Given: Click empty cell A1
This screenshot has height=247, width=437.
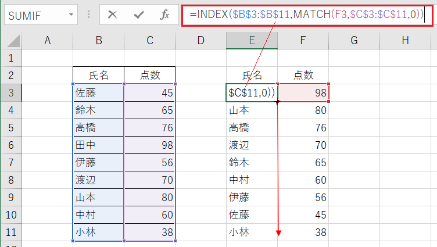Looking at the screenshot, I should point(48,58).
